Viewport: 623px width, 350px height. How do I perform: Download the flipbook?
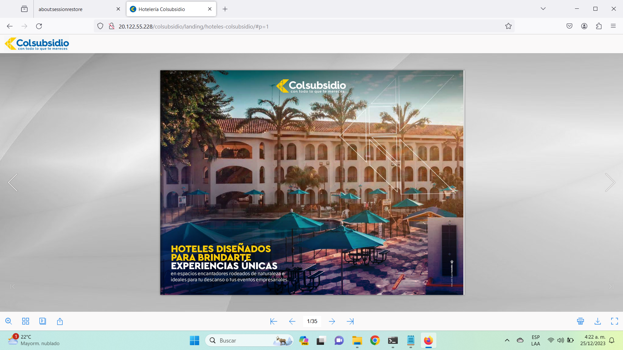(x=598, y=321)
